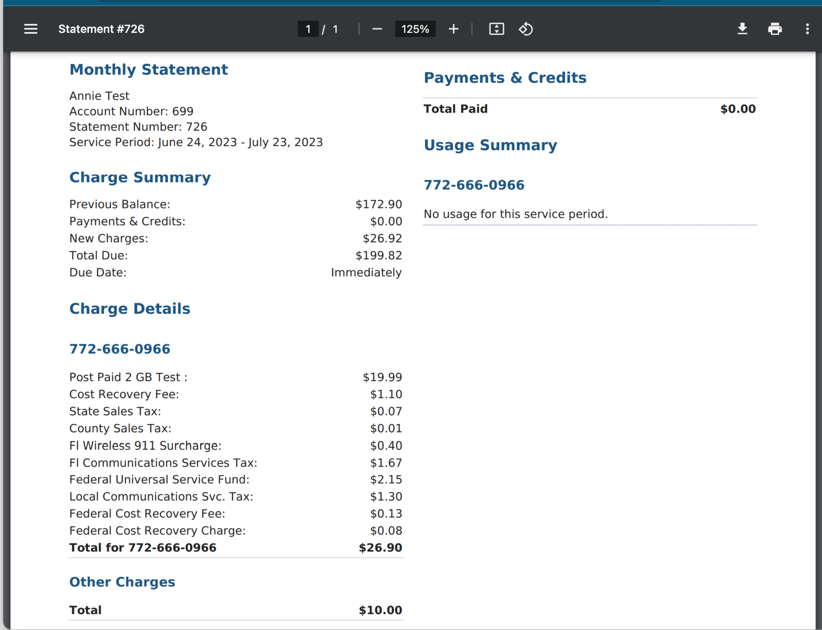Image resolution: width=822 pixels, height=630 pixels.
Task: Click the Charge Details heading
Action: point(129,308)
